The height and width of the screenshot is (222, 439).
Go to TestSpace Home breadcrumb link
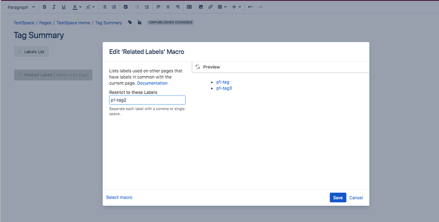click(x=73, y=23)
